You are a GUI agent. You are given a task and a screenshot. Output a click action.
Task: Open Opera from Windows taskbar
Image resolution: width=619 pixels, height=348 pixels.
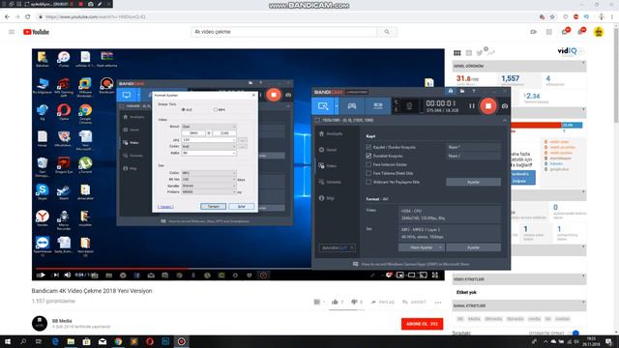pos(150,341)
